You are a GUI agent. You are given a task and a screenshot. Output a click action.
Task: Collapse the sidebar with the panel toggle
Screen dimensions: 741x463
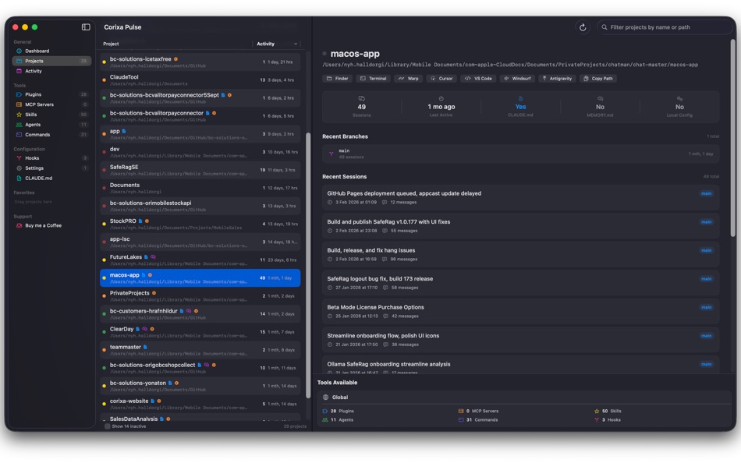click(x=87, y=26)
